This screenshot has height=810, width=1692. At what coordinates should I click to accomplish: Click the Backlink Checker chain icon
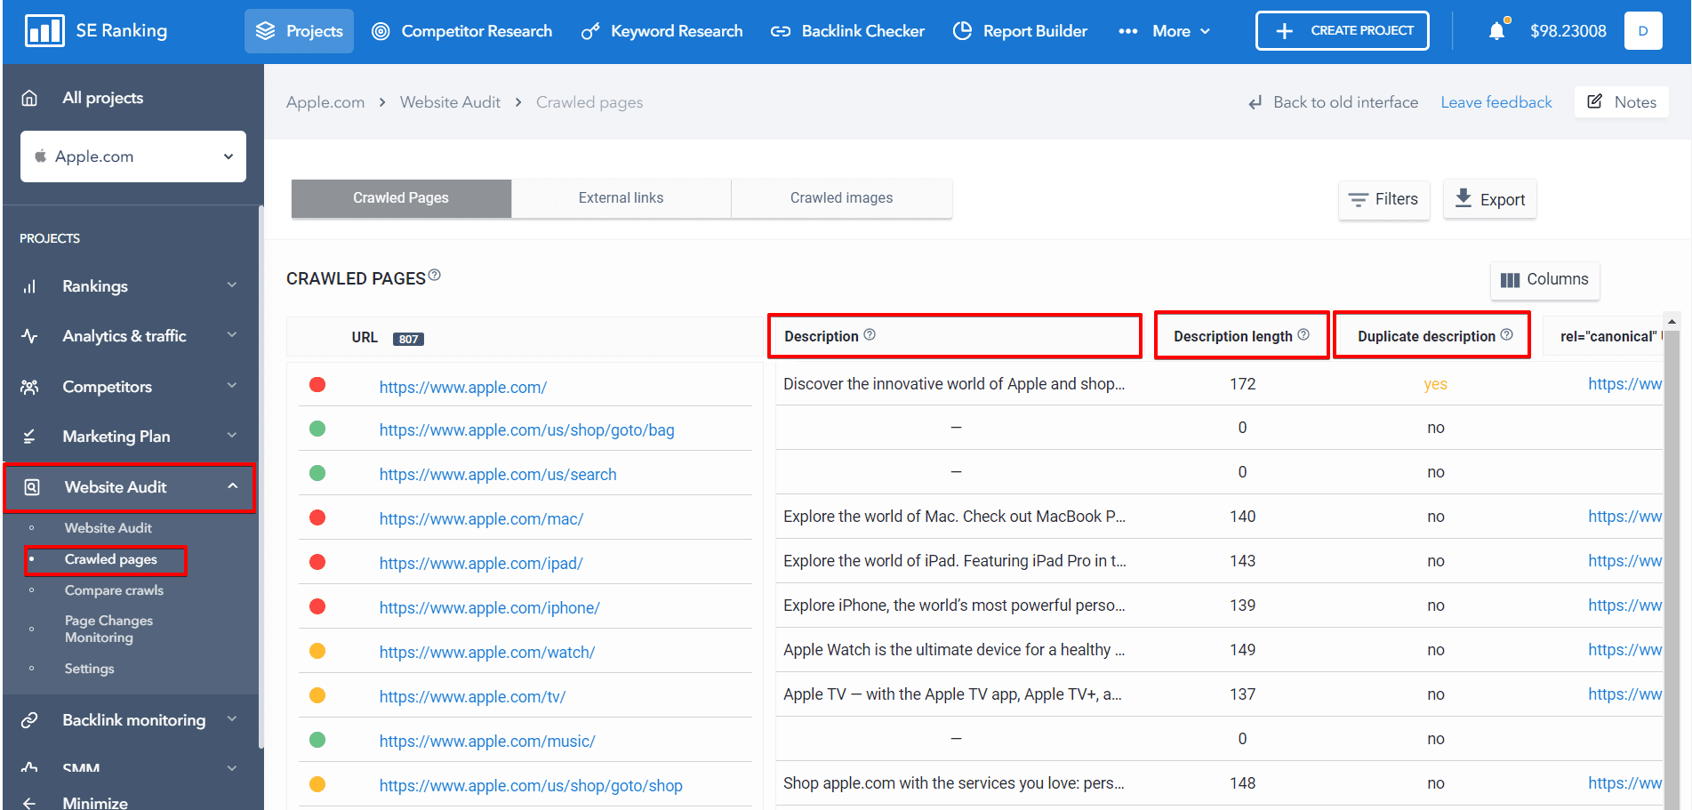point(780,30)
